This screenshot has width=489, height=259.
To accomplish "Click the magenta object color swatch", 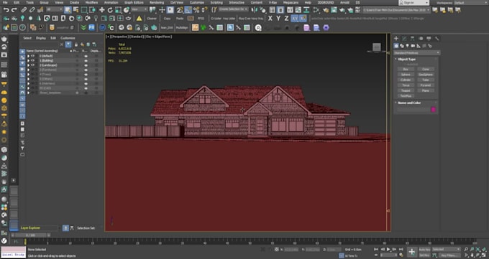I will (x=433, y=110).
